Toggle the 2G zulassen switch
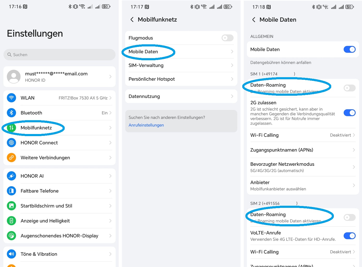This screenshot has height=267, width=362. 349,113
